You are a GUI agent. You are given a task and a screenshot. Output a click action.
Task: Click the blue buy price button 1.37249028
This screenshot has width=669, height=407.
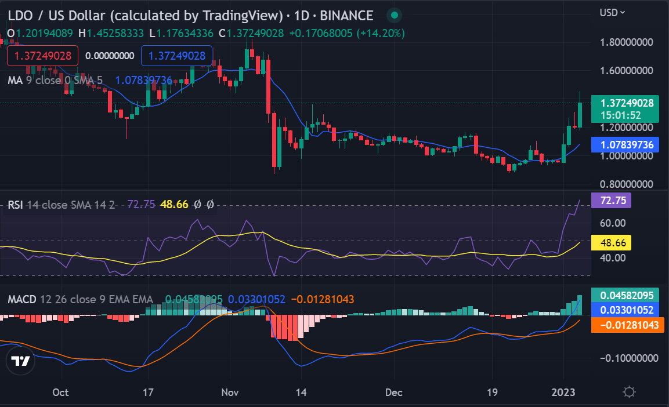pos(176,55)
